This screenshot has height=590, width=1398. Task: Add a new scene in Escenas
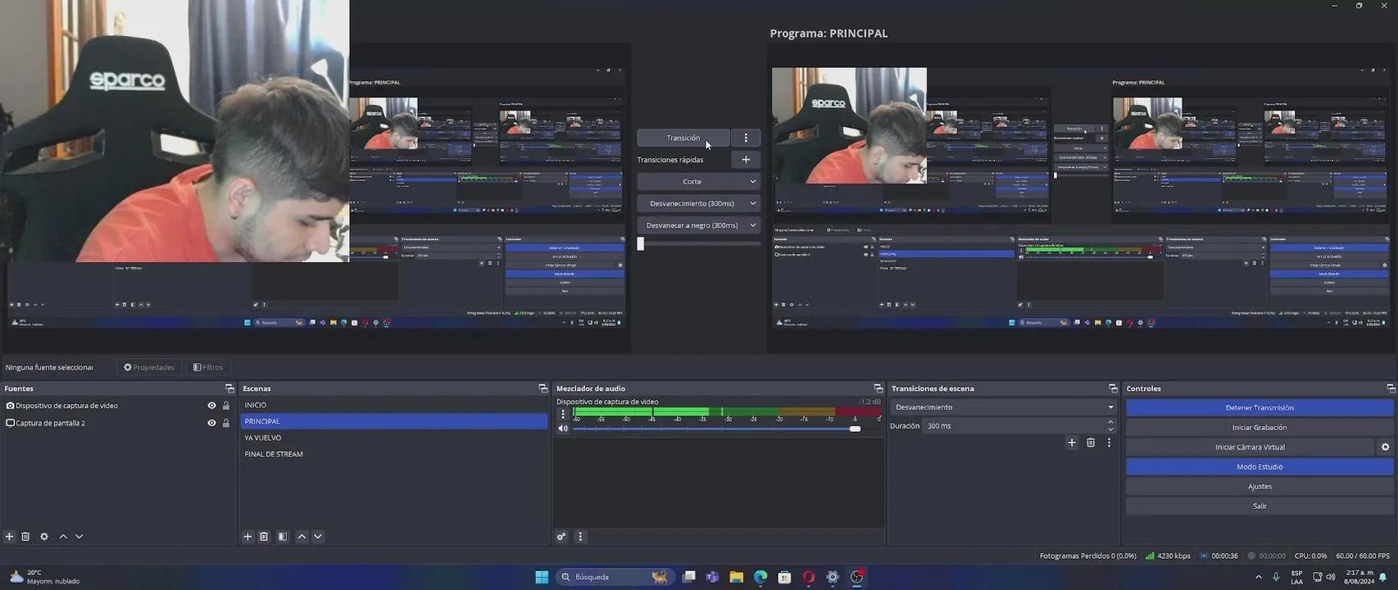(247, 537)
